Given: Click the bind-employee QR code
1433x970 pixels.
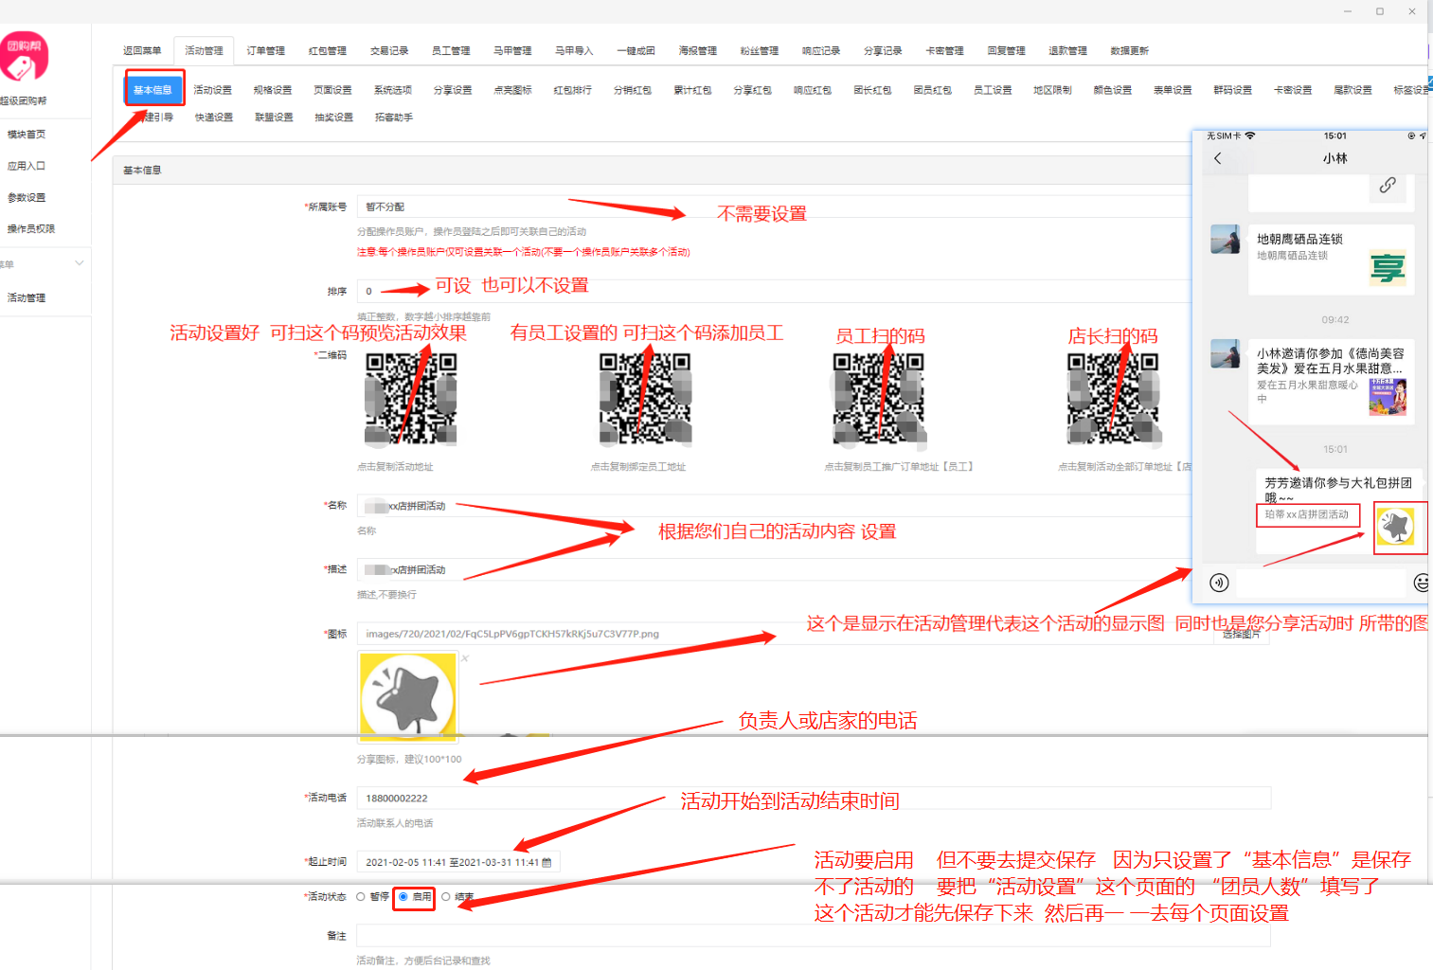Looking at the screenshot, I should click(x=645, y=399).
